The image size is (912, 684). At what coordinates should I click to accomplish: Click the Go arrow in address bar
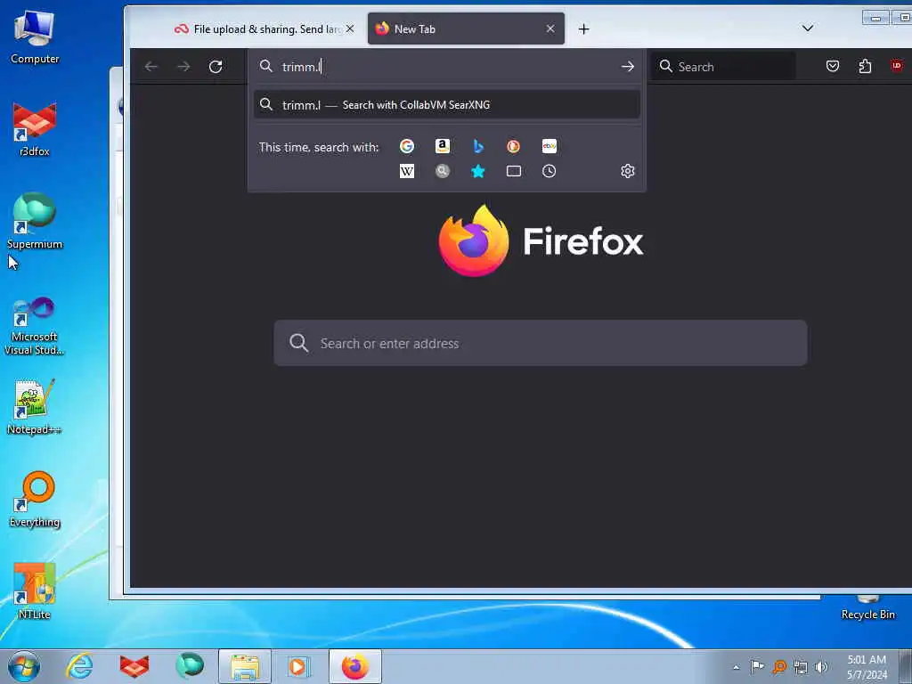[x=628, y=67]
